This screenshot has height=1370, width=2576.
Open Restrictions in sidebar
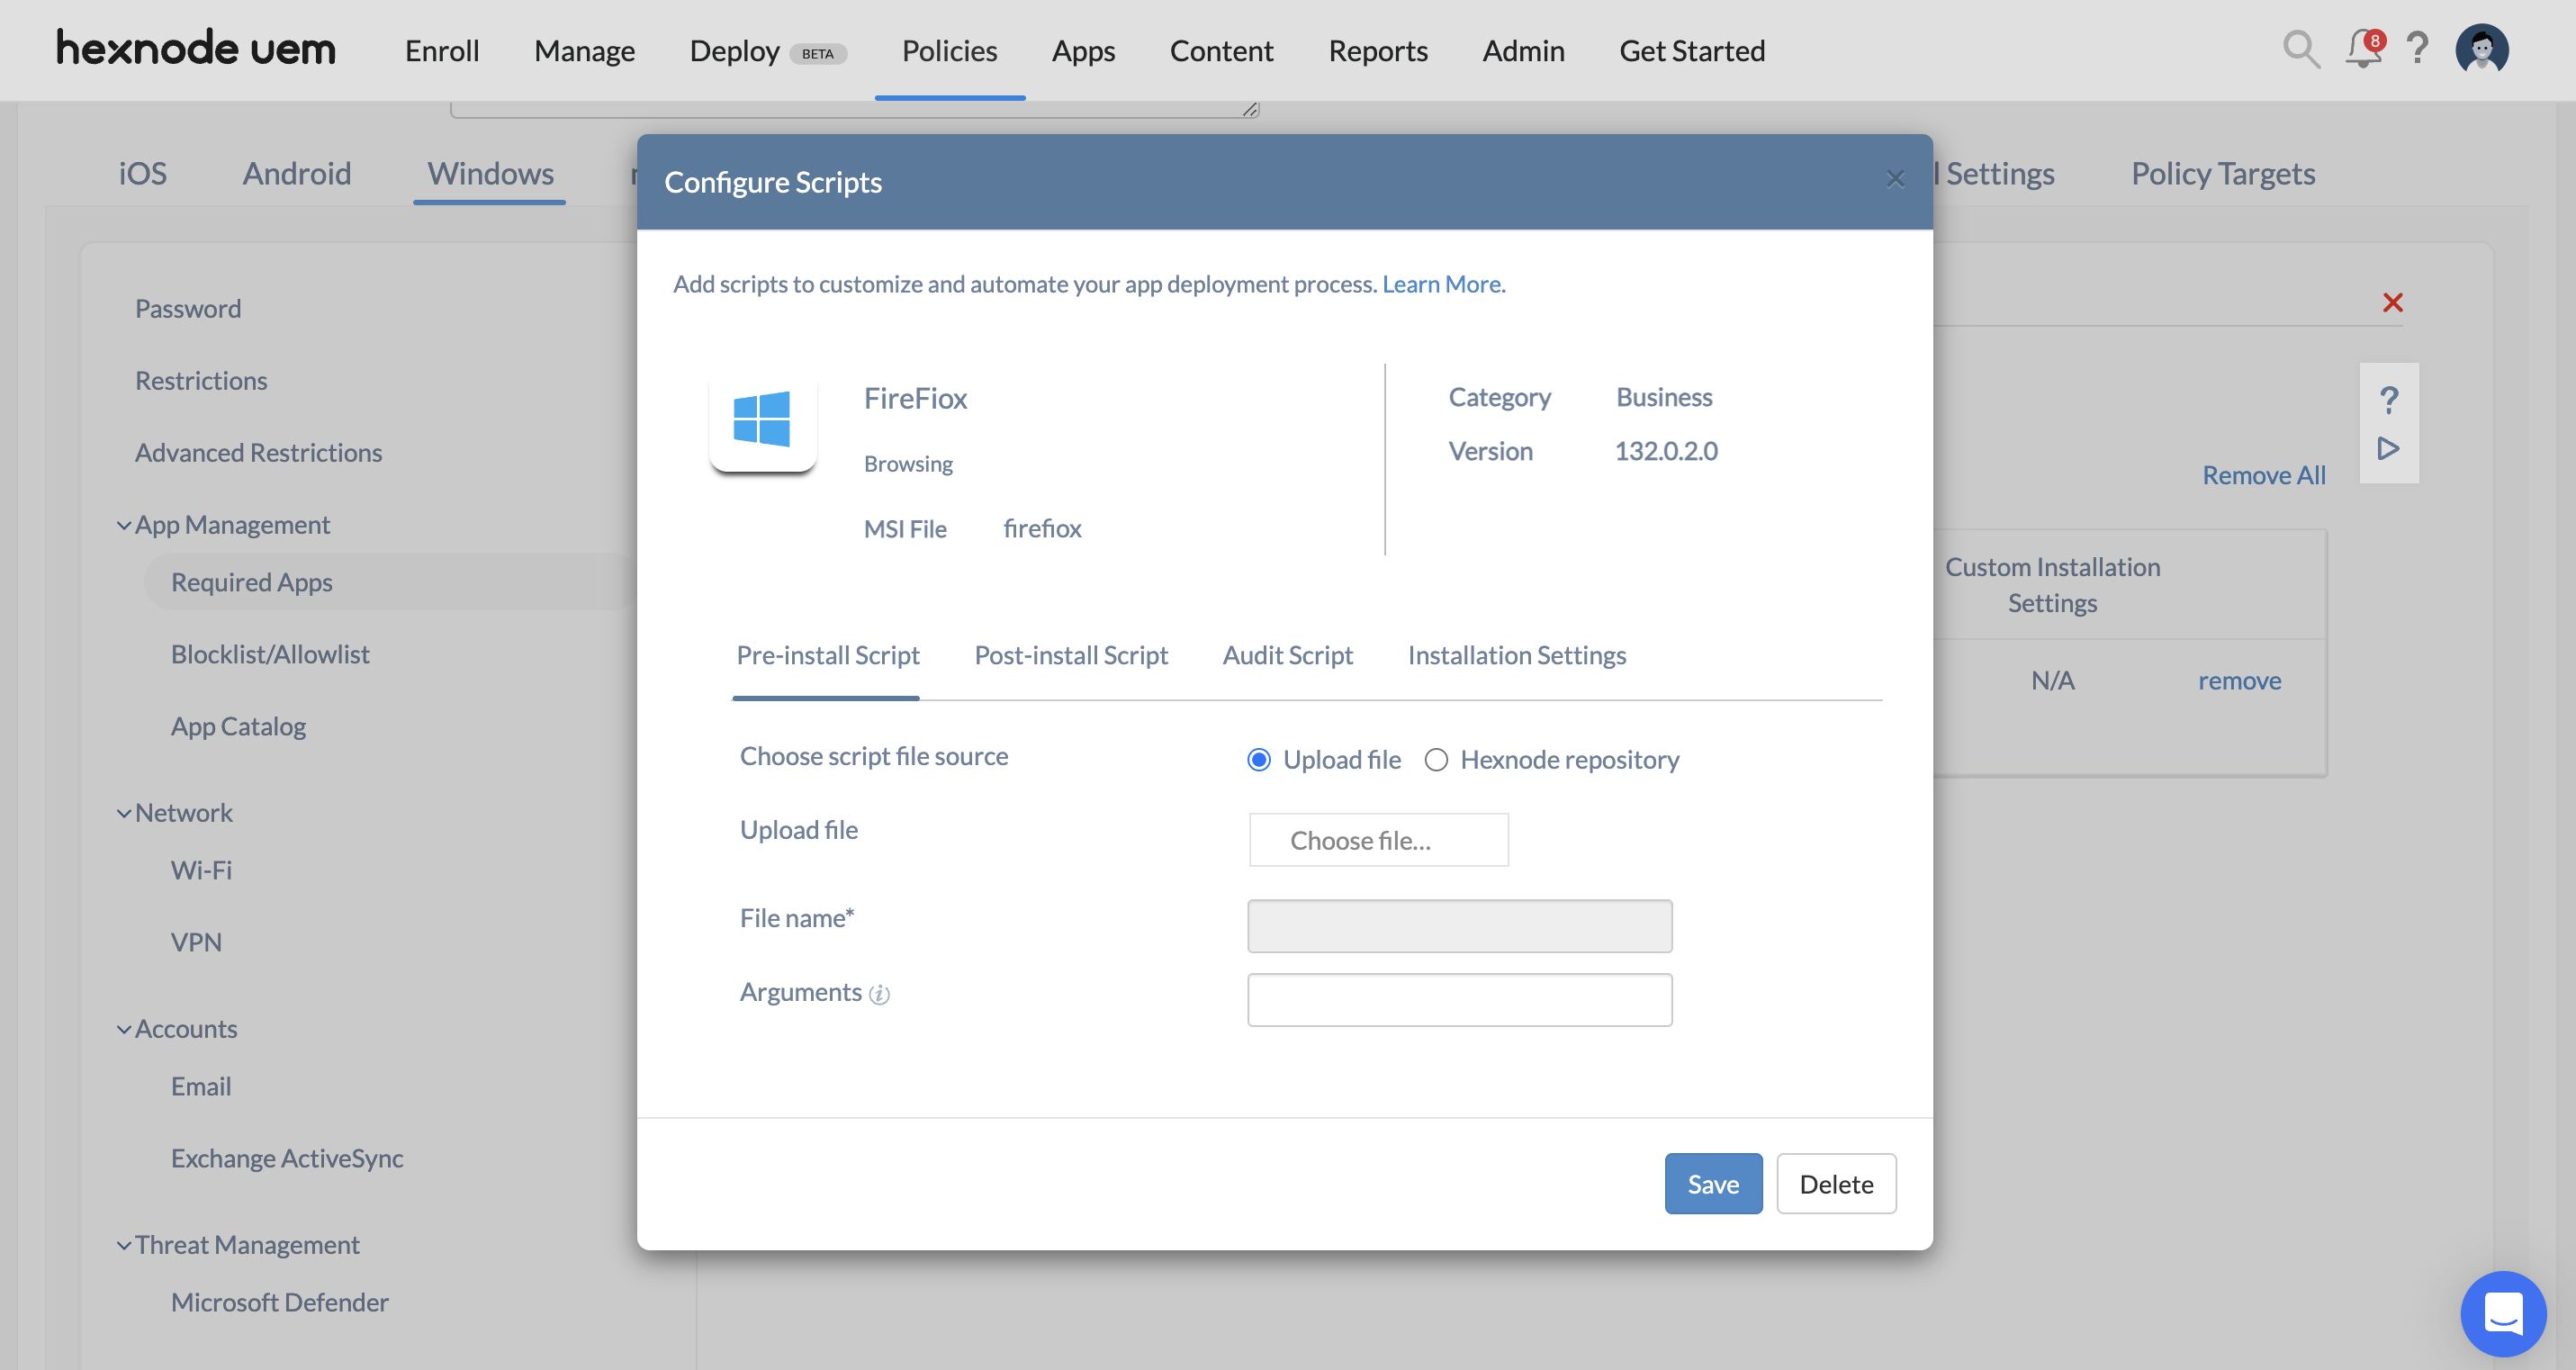coord(201,380)
